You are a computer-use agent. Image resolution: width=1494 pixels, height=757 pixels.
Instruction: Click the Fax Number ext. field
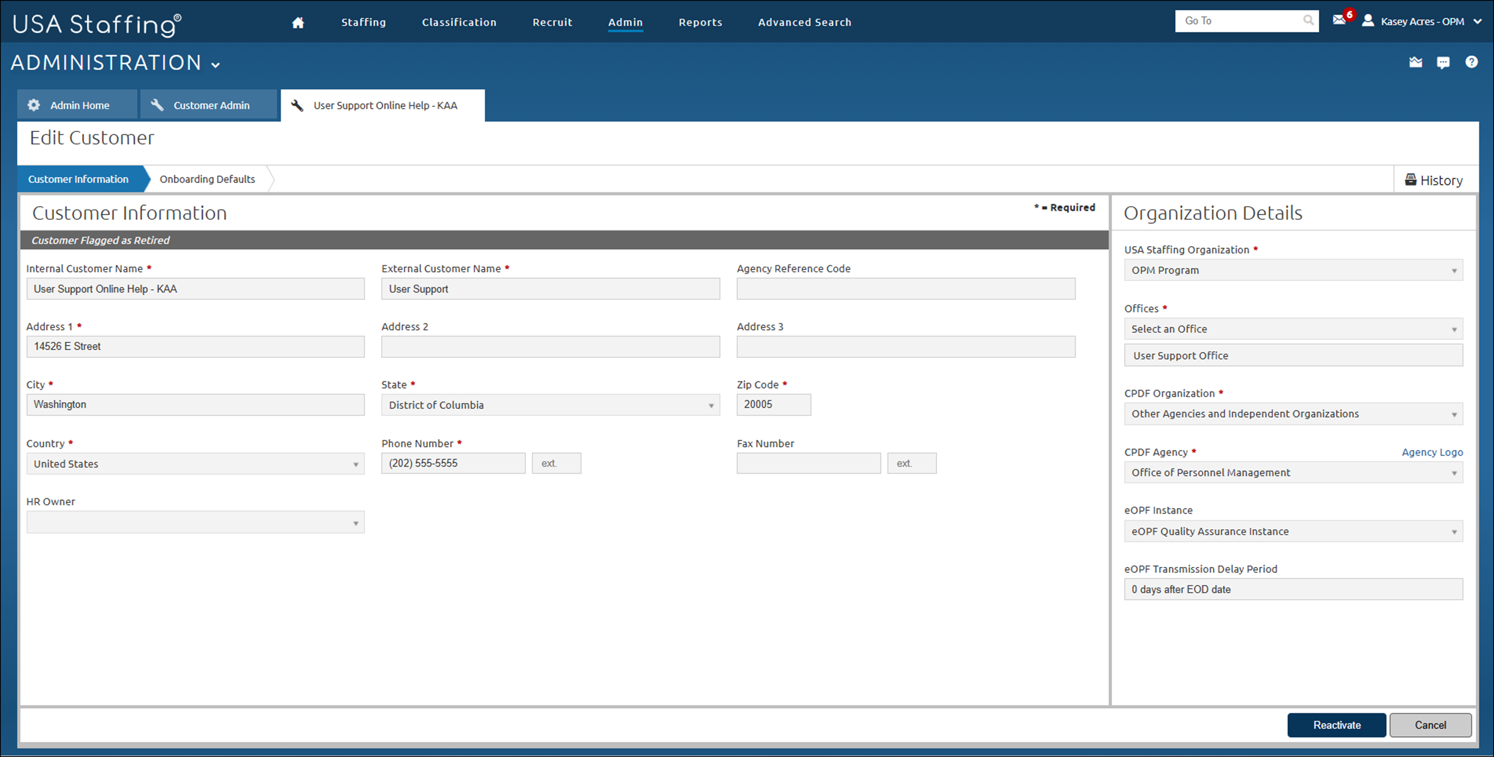912,463
